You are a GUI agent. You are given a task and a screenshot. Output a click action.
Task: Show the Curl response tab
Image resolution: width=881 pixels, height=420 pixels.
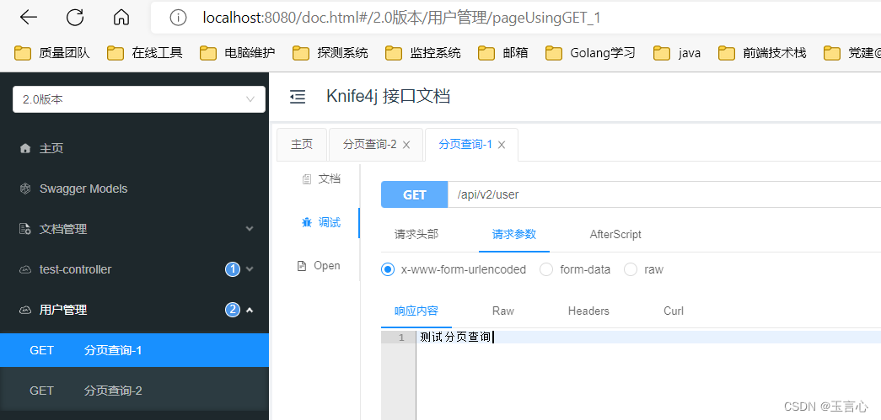pyautogui.click(x=674, y=311)
